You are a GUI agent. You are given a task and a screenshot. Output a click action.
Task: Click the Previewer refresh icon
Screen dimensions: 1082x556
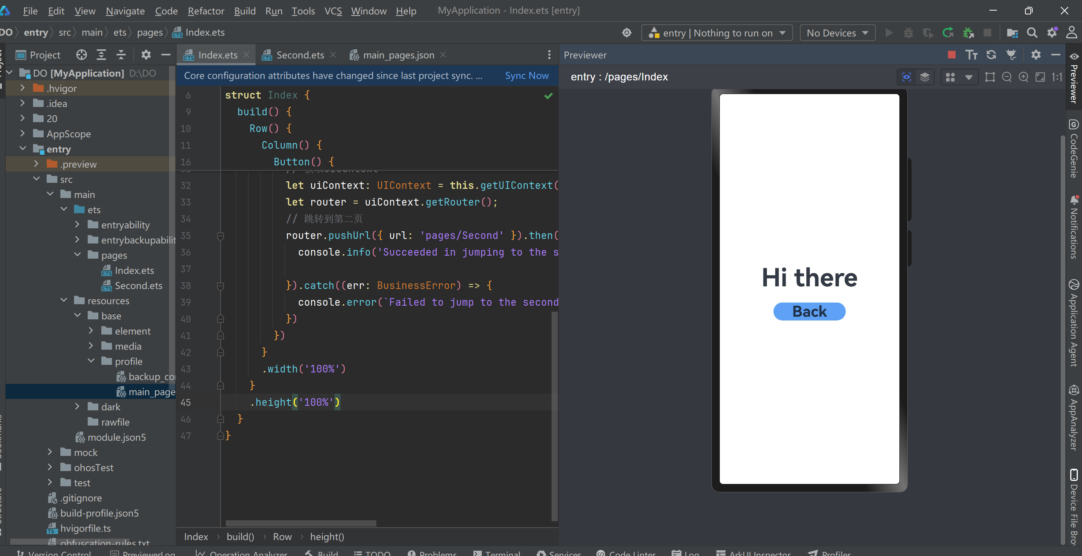(x=991, y=55)
